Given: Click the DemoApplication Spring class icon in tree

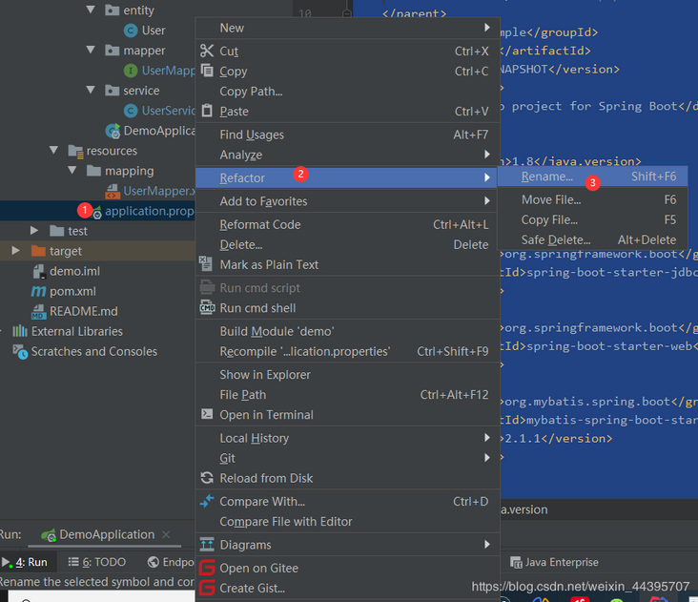Looking at the screenshot, I should tap(113, 131).
